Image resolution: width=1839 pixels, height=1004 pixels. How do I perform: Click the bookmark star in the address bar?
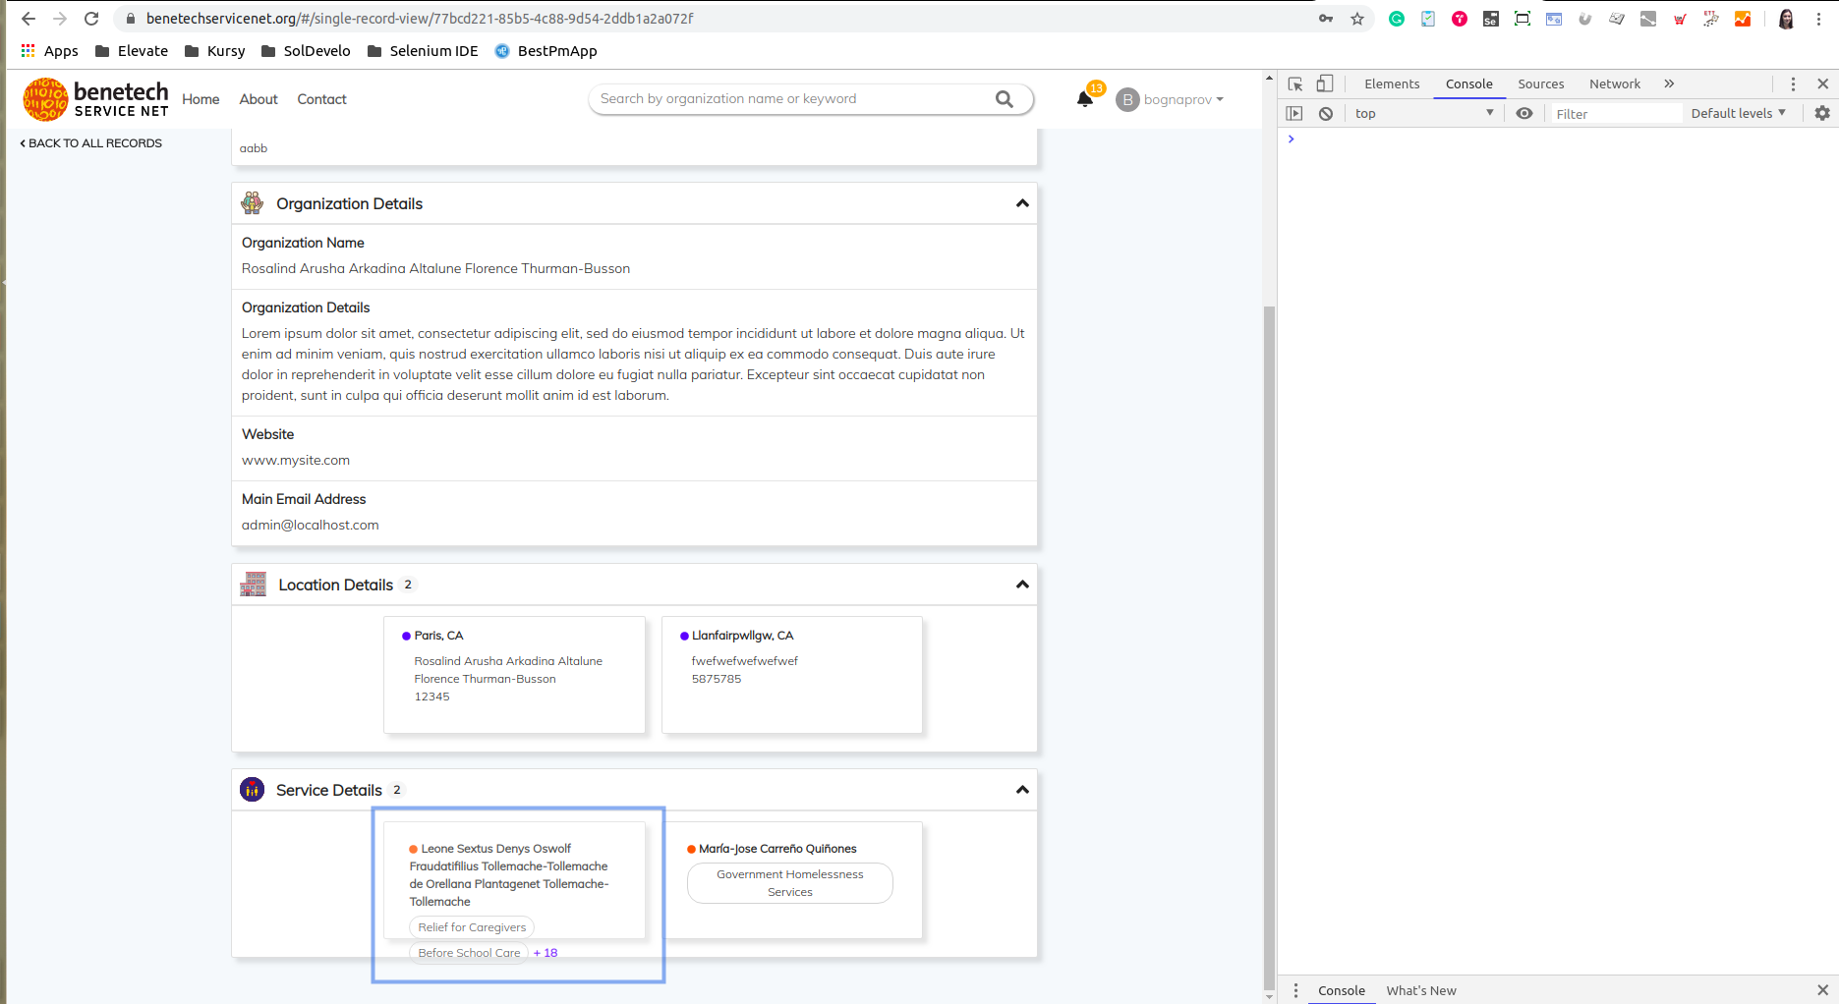tap(1357, 18)
